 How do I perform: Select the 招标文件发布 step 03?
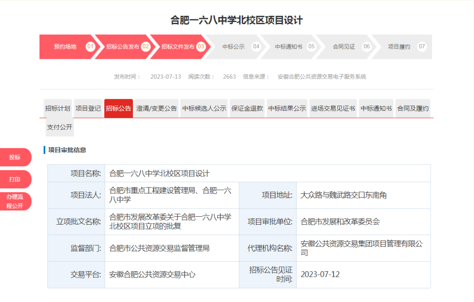[181, 47]
